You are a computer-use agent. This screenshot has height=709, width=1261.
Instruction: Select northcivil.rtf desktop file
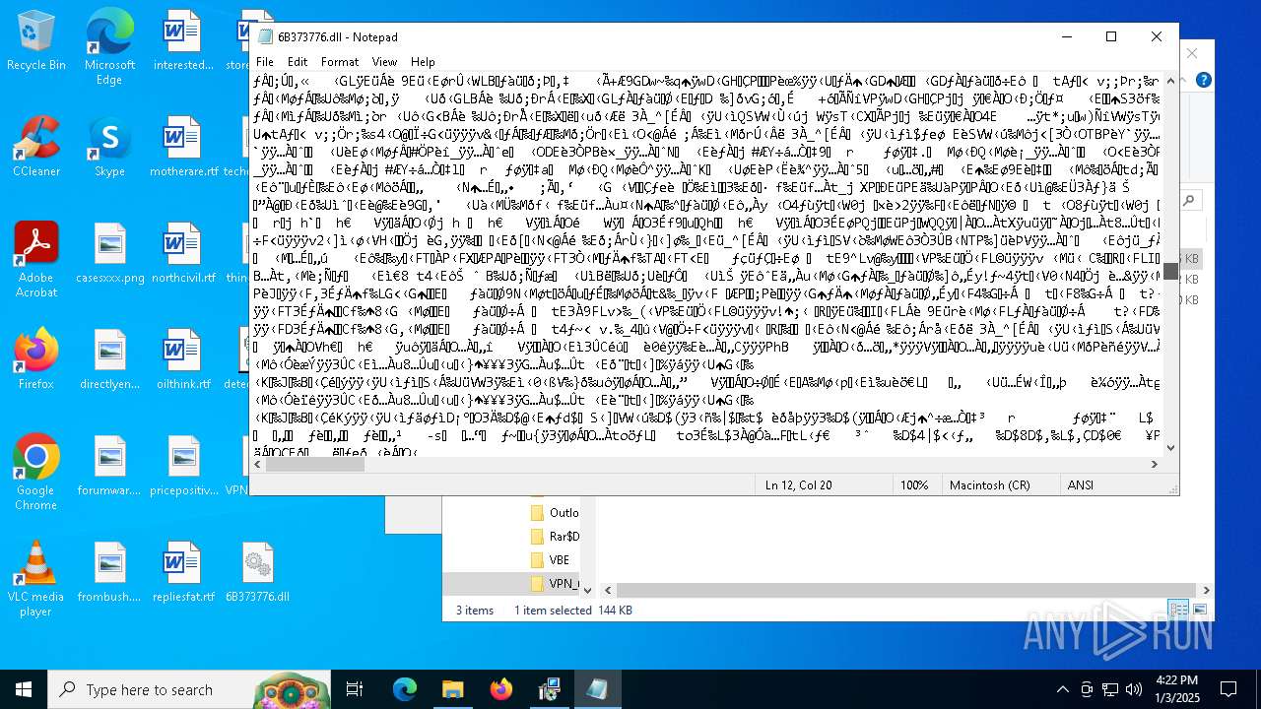[x=183, y=253]
